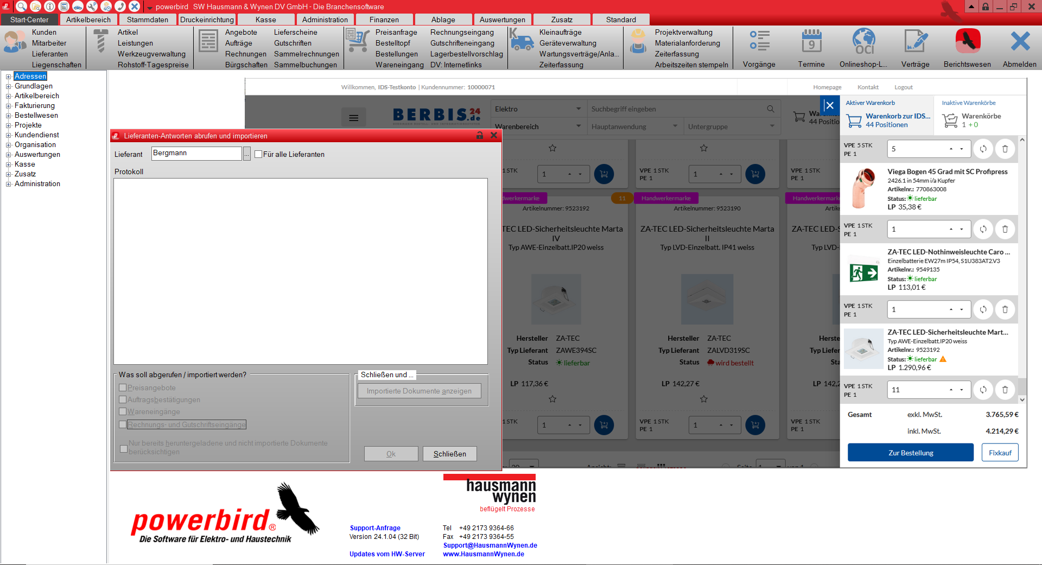The image size is (1042, 565).
Task: Open the Finanzen ribbon tab
Action: pyautogui.click(x=384, y=20)
